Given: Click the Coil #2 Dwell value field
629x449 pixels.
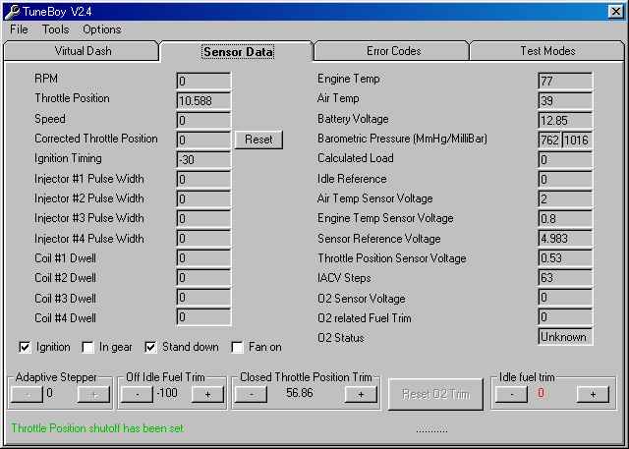Looking at the screenshot, I should click(x=203, y=277).
